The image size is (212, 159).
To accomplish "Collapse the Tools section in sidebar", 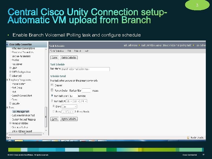I will (x=7, y=107).
